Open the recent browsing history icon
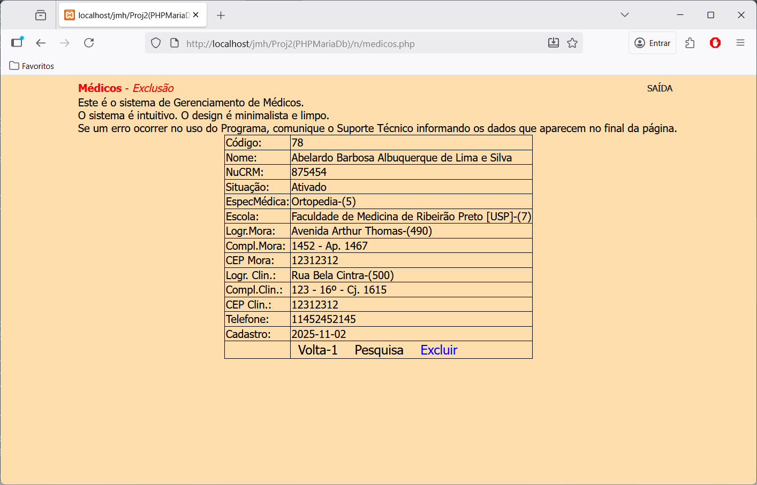The width and height of the screenshot is (757, 485). click(x=41, y=15)
